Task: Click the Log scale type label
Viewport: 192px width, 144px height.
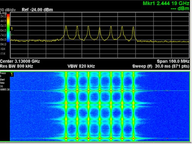Action: [3, 13]
